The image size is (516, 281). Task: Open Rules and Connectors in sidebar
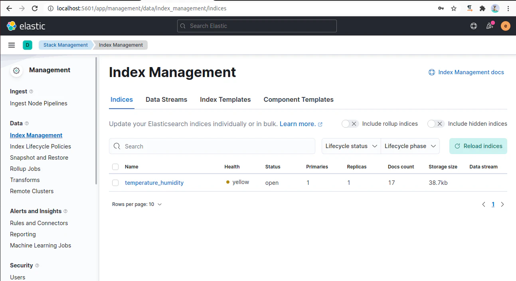coord(39,223)
